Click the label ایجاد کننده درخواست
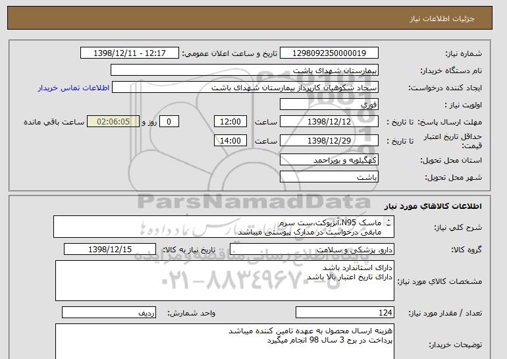Image resolution: width=507 pixels, height=359 pixels. click(x=445, y=88)
